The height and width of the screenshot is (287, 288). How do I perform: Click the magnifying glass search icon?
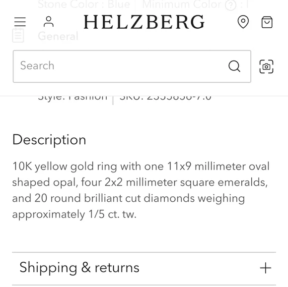tap(234, 66)
